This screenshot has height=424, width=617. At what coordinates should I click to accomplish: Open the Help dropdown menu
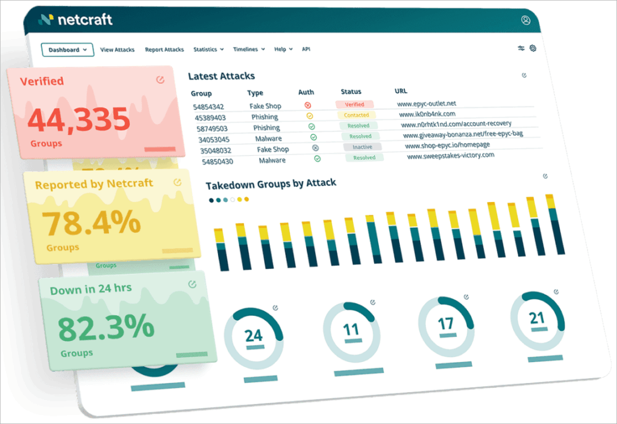coord(283,49)
